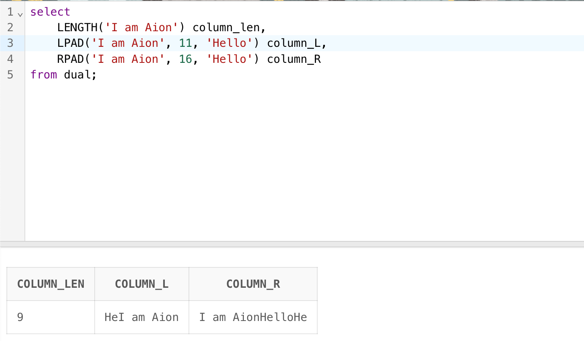Select line number 3 in the gutter
The image size is (584, 341).
(x=10, y=43)
